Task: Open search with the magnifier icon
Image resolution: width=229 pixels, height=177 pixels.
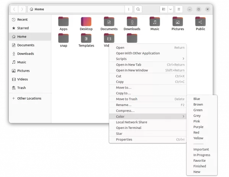Action: tap(138, 9)
